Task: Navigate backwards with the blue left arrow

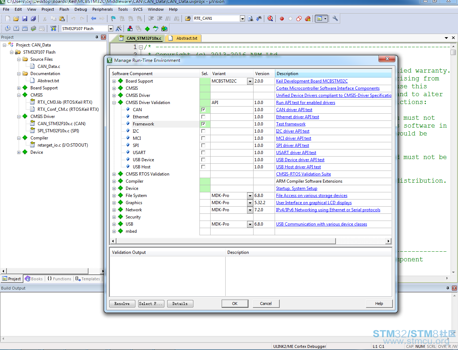Action: pyautogui.click(x=93, y=19)
